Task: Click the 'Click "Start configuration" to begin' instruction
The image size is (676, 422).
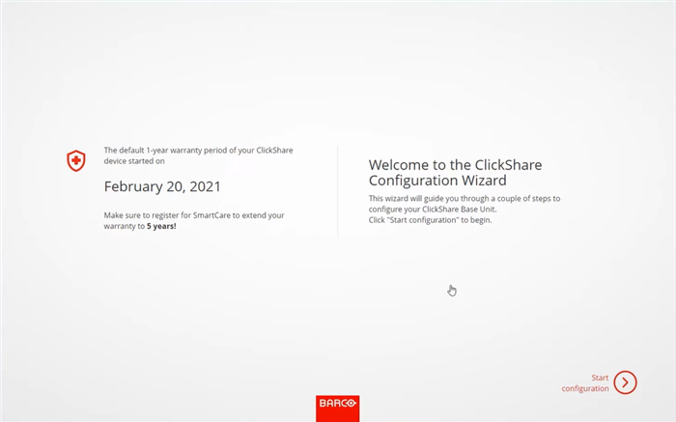Action: tap(430, 220)
